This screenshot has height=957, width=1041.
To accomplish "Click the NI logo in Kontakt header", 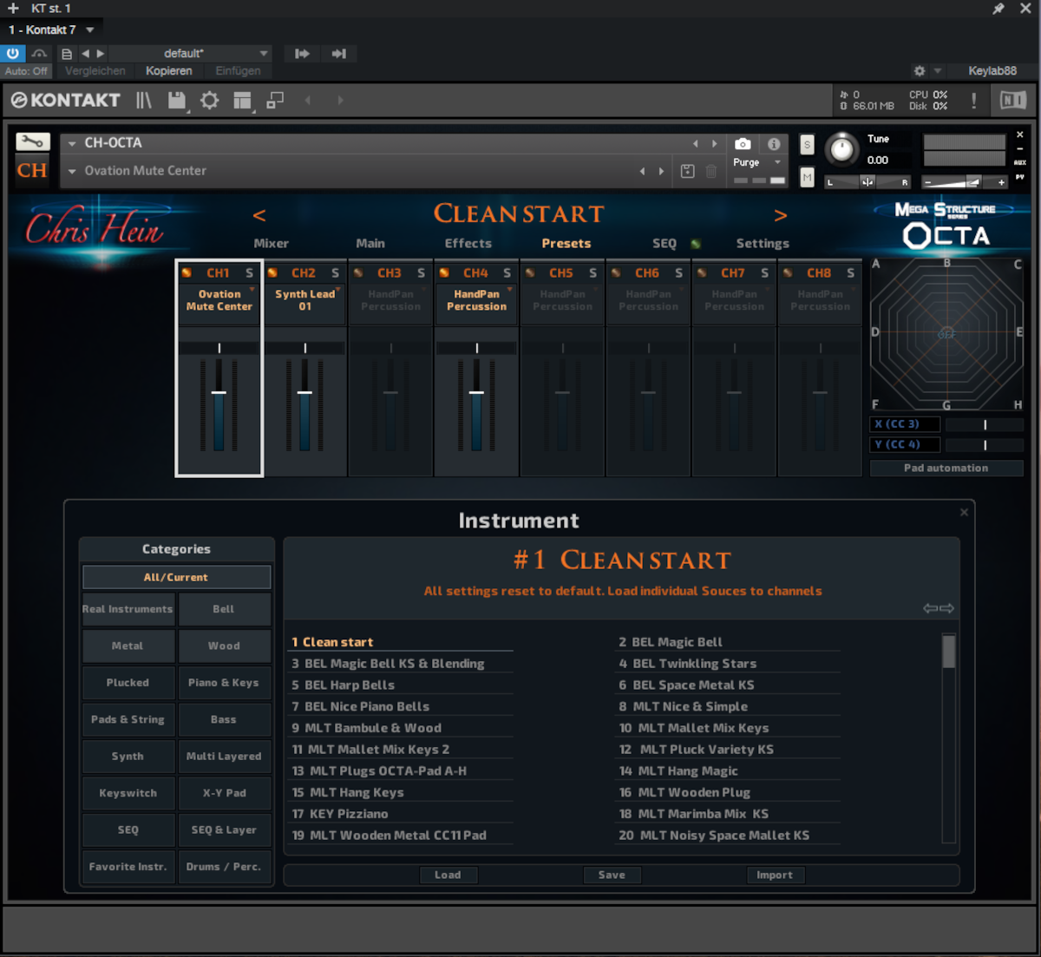I will pos(1013,101).
